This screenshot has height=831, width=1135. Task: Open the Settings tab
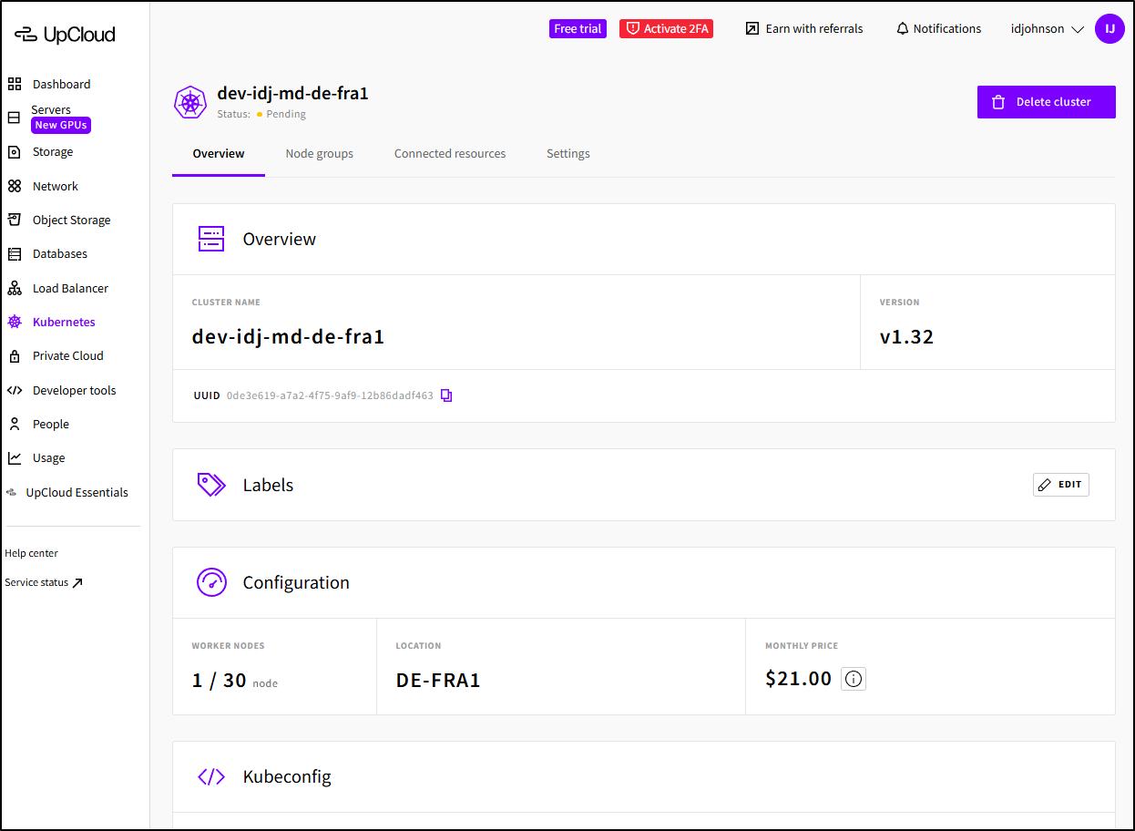567,154
